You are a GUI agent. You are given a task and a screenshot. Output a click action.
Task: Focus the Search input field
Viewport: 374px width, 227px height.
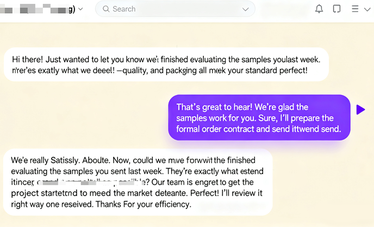175,9
